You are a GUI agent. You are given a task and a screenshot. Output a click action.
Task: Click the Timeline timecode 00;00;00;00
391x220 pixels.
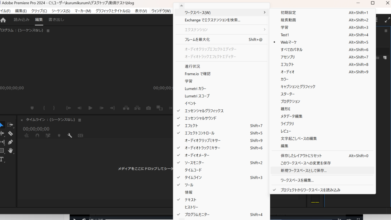[36, 129]
